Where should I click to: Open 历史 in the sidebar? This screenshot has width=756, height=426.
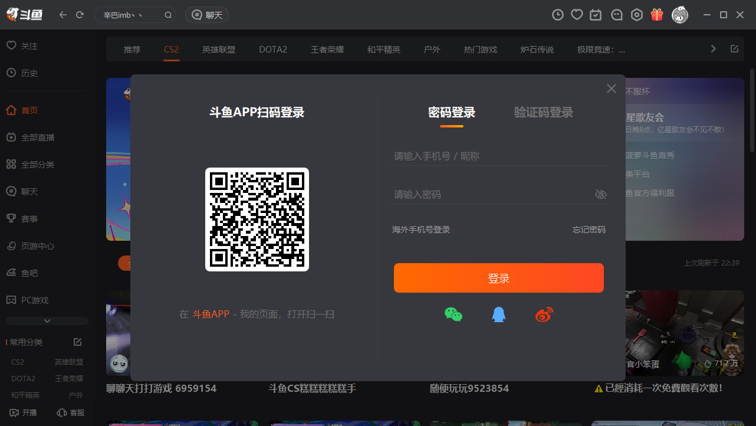22,73
